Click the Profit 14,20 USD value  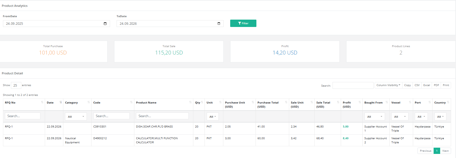285,53
